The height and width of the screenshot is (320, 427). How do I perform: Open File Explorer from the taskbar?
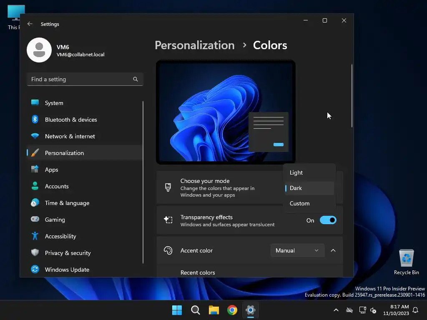click(x=214, y=310)
